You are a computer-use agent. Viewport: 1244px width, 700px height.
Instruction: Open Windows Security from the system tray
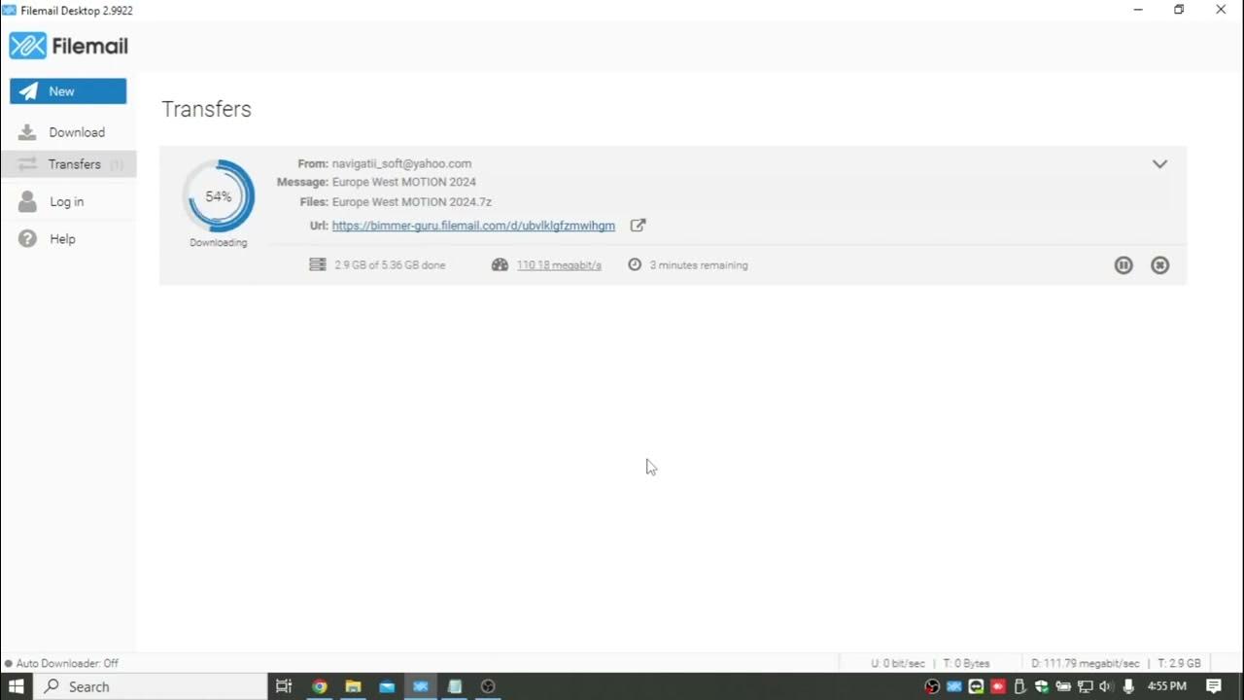pyautogui.click(x=1042, y=686)
